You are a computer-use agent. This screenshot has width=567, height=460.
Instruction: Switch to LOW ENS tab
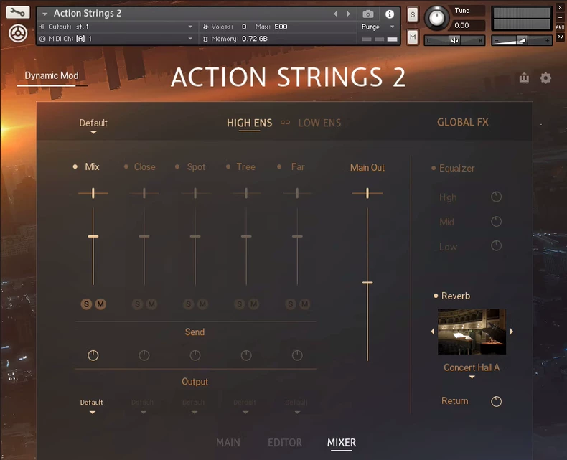point(319,123)
